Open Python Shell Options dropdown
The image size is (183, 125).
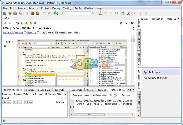click(127, 95)
